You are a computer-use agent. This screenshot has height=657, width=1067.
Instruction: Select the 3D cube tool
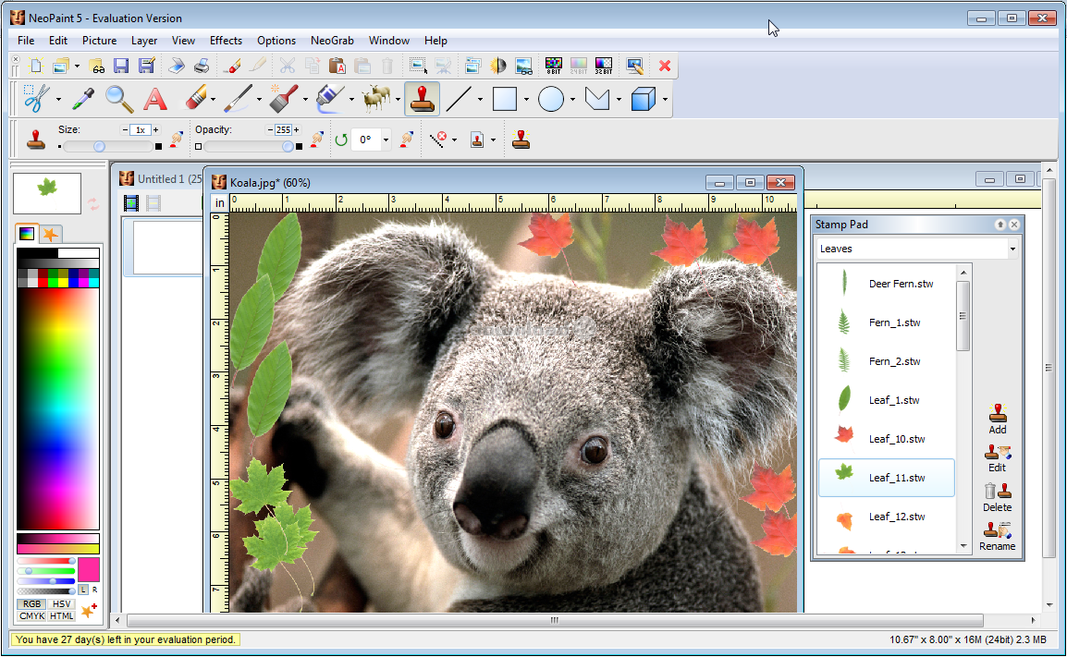pos(643,99)
